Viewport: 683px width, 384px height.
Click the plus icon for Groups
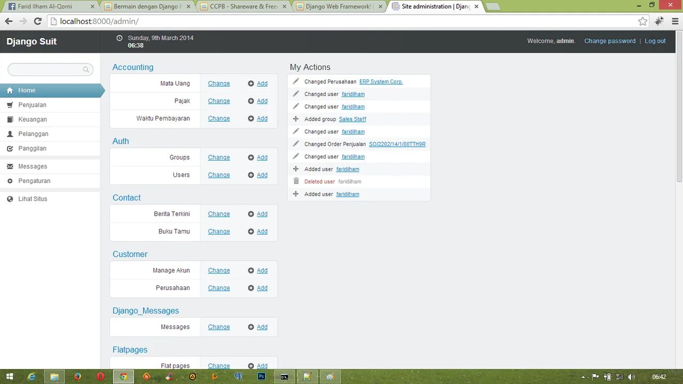tap(251, 158)
